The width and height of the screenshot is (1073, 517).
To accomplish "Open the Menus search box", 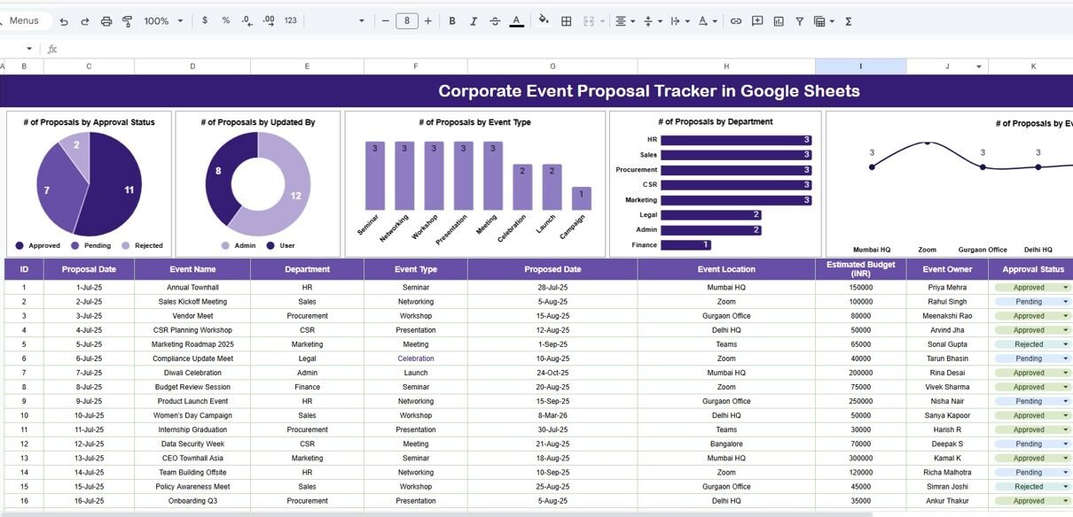I will pyautogui.click(x=25, y=21).
